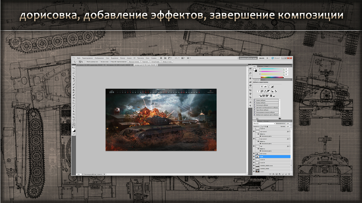Add a Black & White adjustment
Viewport: 362px width, 203px height.
point(269,91)
